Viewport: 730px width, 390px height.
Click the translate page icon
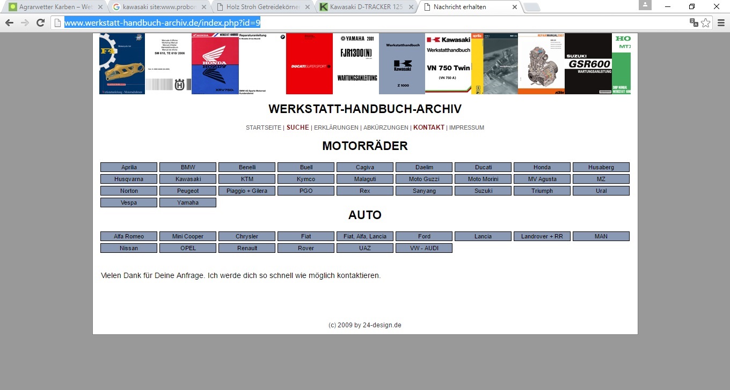click(x=694, y=22)
